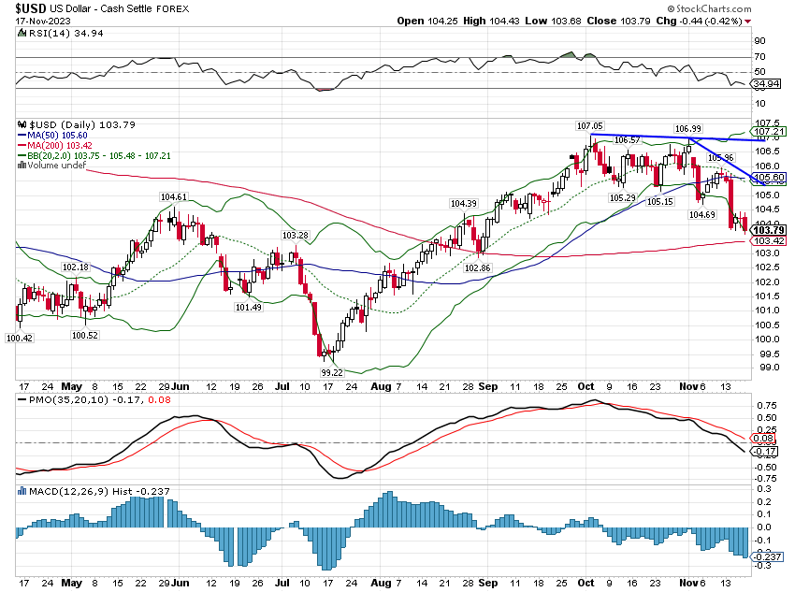The image size is (795, 592).
Task: Click the 103.79 closing price axis tag
Action: pos(767,230)
